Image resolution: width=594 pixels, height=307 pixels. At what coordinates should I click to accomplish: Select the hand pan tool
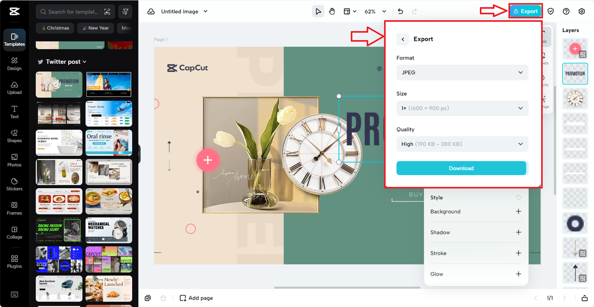332,12
